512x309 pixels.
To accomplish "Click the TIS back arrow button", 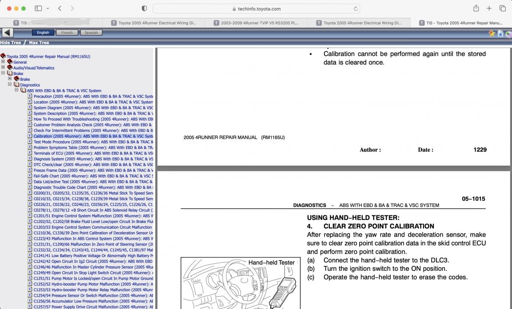I will pyautogui.click(x=8, y=32).
